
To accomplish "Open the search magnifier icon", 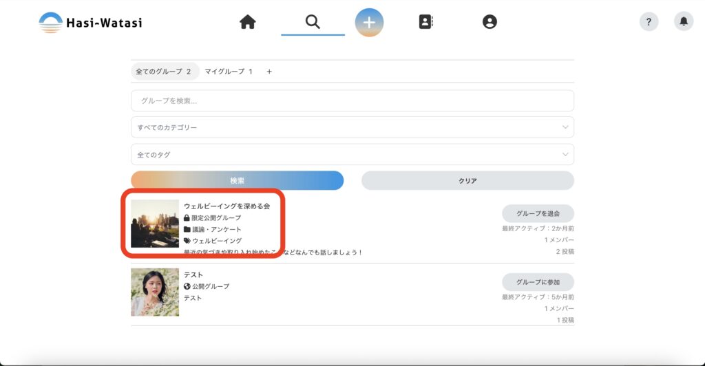I will pyautogui.click(x=313, y=22).
